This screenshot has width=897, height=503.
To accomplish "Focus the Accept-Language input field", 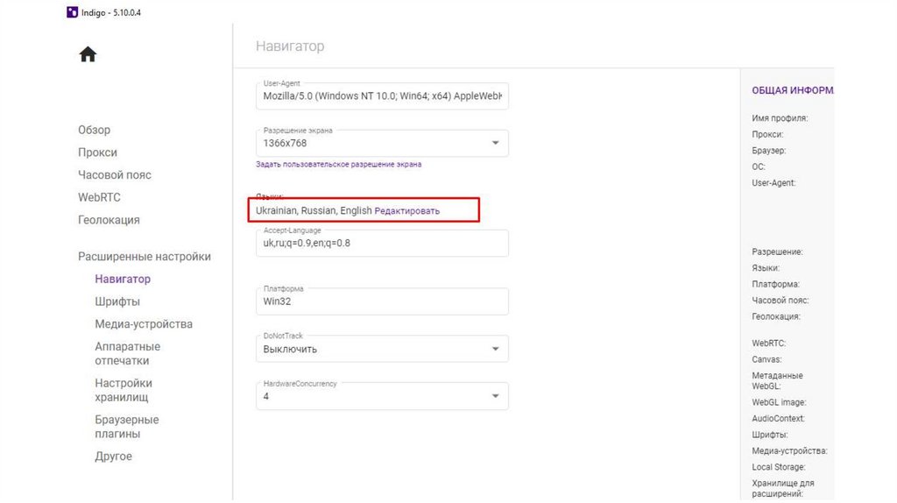I will pos(382,243).
